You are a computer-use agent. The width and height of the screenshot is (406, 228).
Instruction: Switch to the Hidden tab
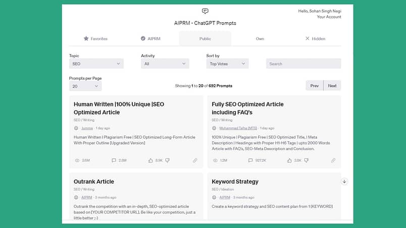315,38
